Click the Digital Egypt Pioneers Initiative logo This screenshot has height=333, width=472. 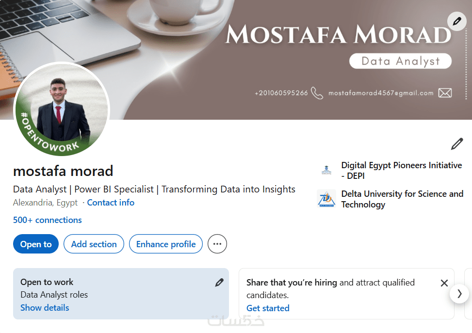326,171
